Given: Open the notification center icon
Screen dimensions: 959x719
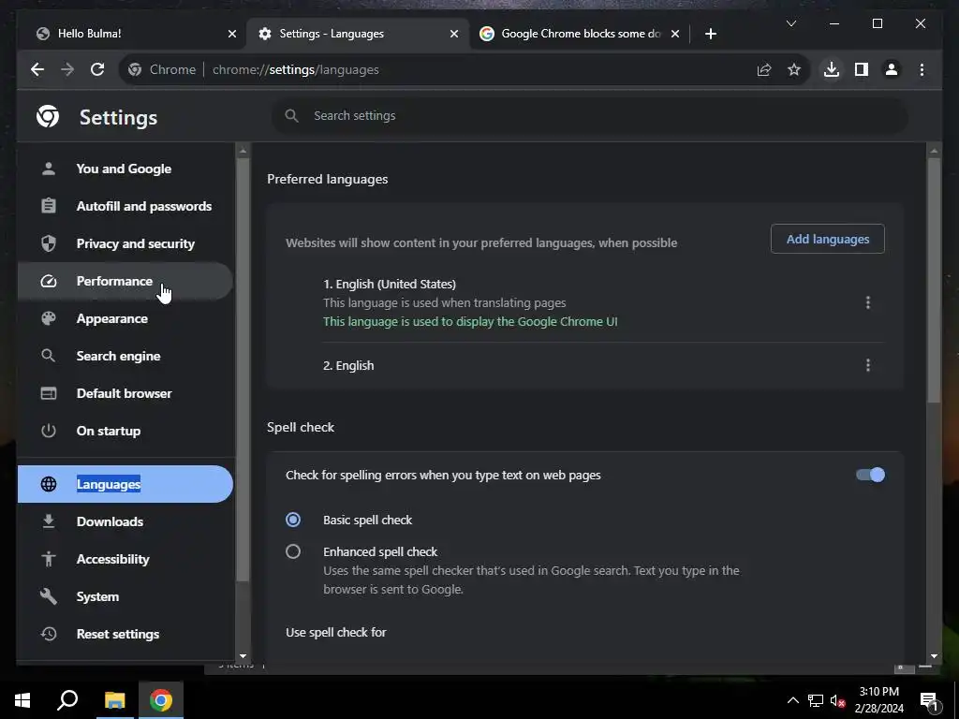Looking at the screenshot, I should (x=929, y=700).
